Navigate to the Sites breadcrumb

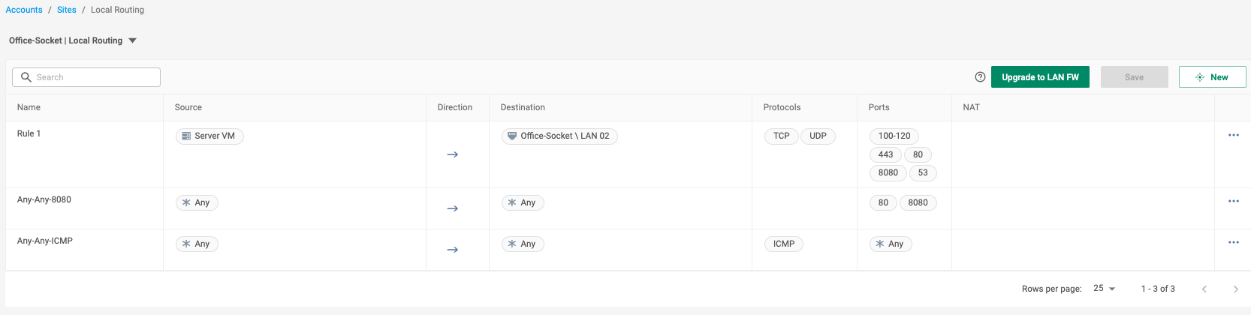(67, 10)
